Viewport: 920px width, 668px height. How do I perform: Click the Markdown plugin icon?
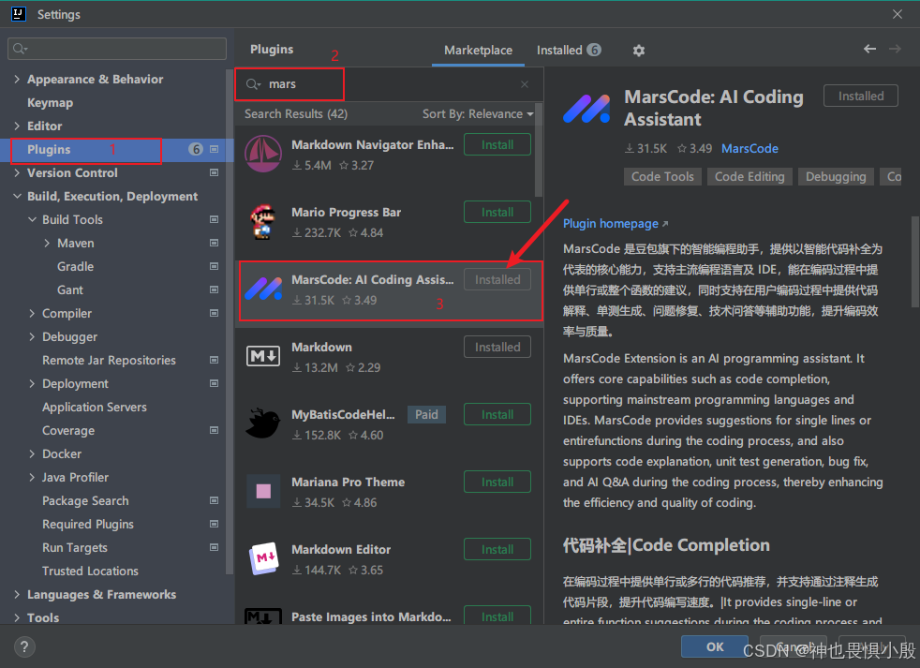263,356
